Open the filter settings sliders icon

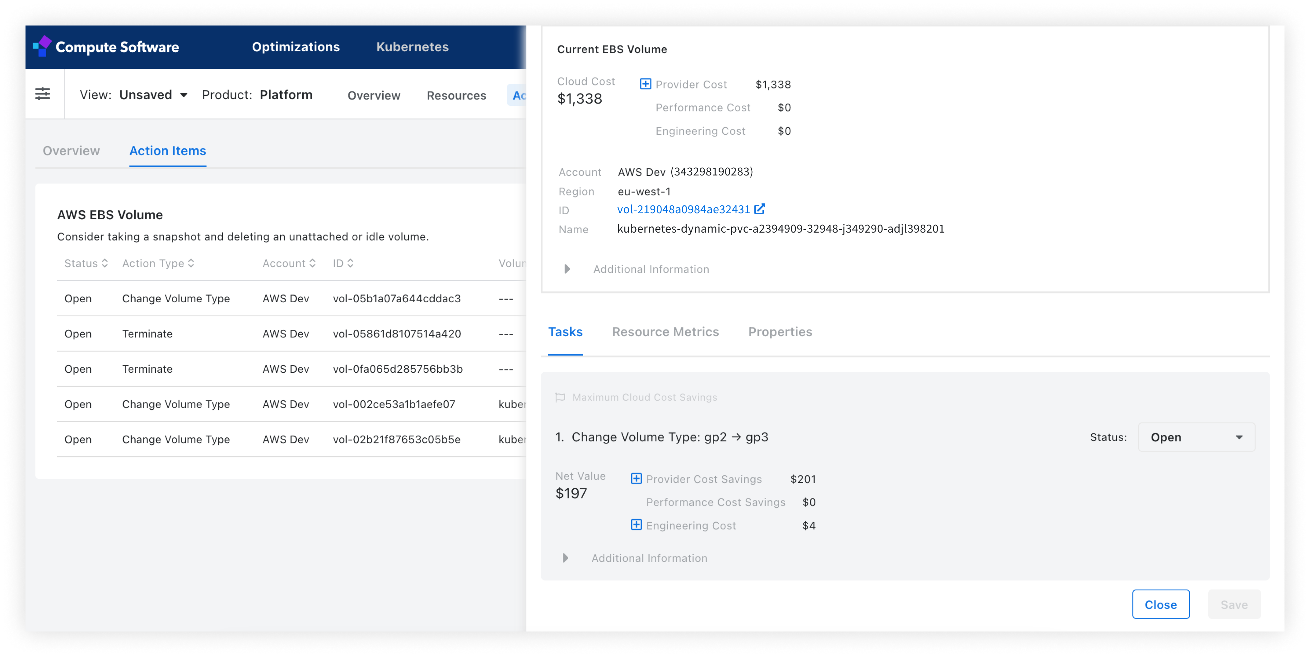(x=43, y=94)
